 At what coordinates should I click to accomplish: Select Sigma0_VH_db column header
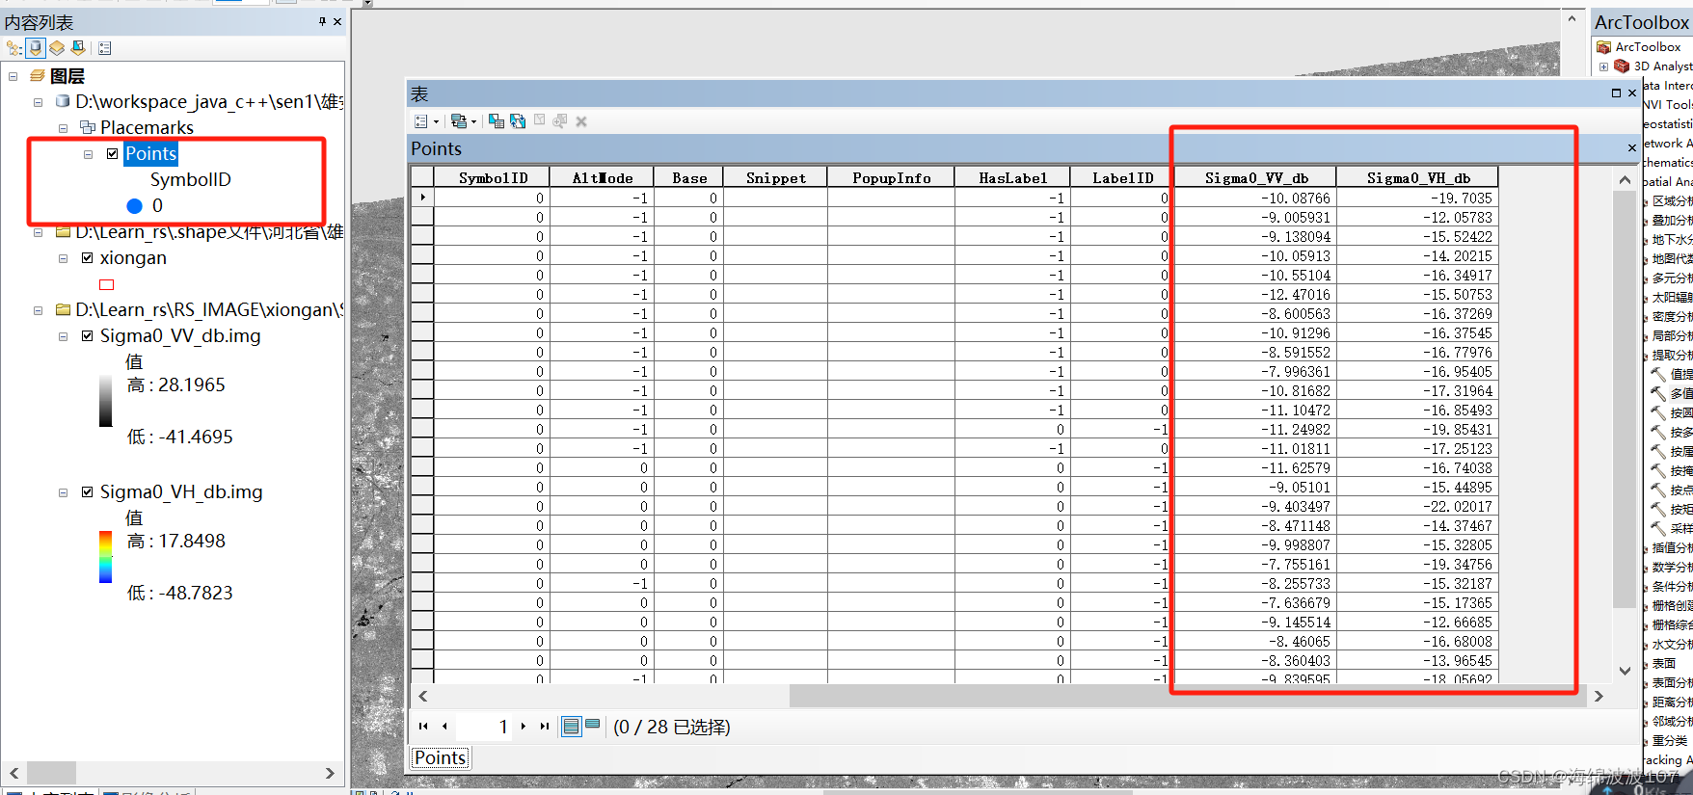point(1418,177)
